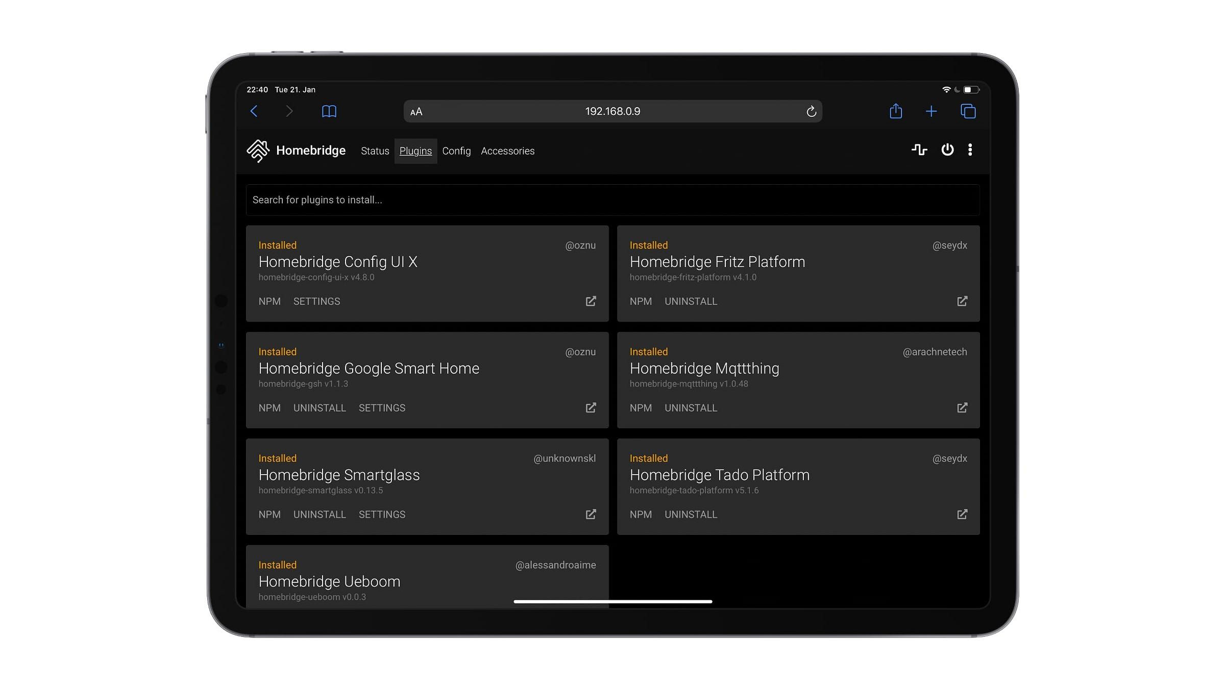Screen dimensions: 1225x689
Task: Open NPM page for Homebridge Smartglass
Action: click(x=269, y=515)
